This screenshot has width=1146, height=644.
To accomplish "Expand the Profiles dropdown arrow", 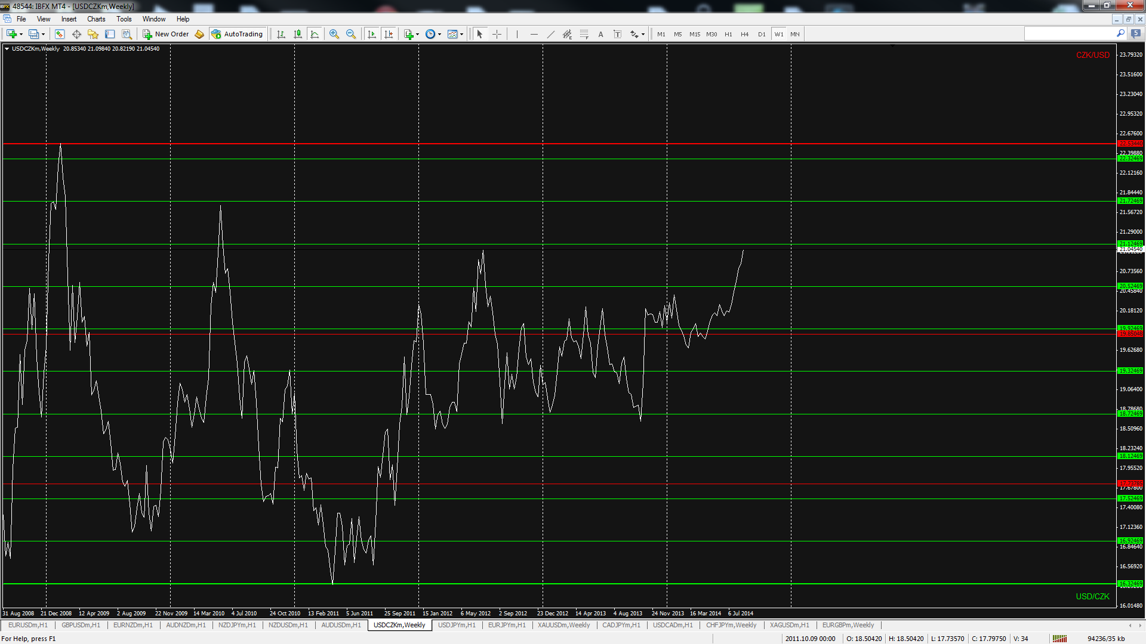I will (43, 34).
